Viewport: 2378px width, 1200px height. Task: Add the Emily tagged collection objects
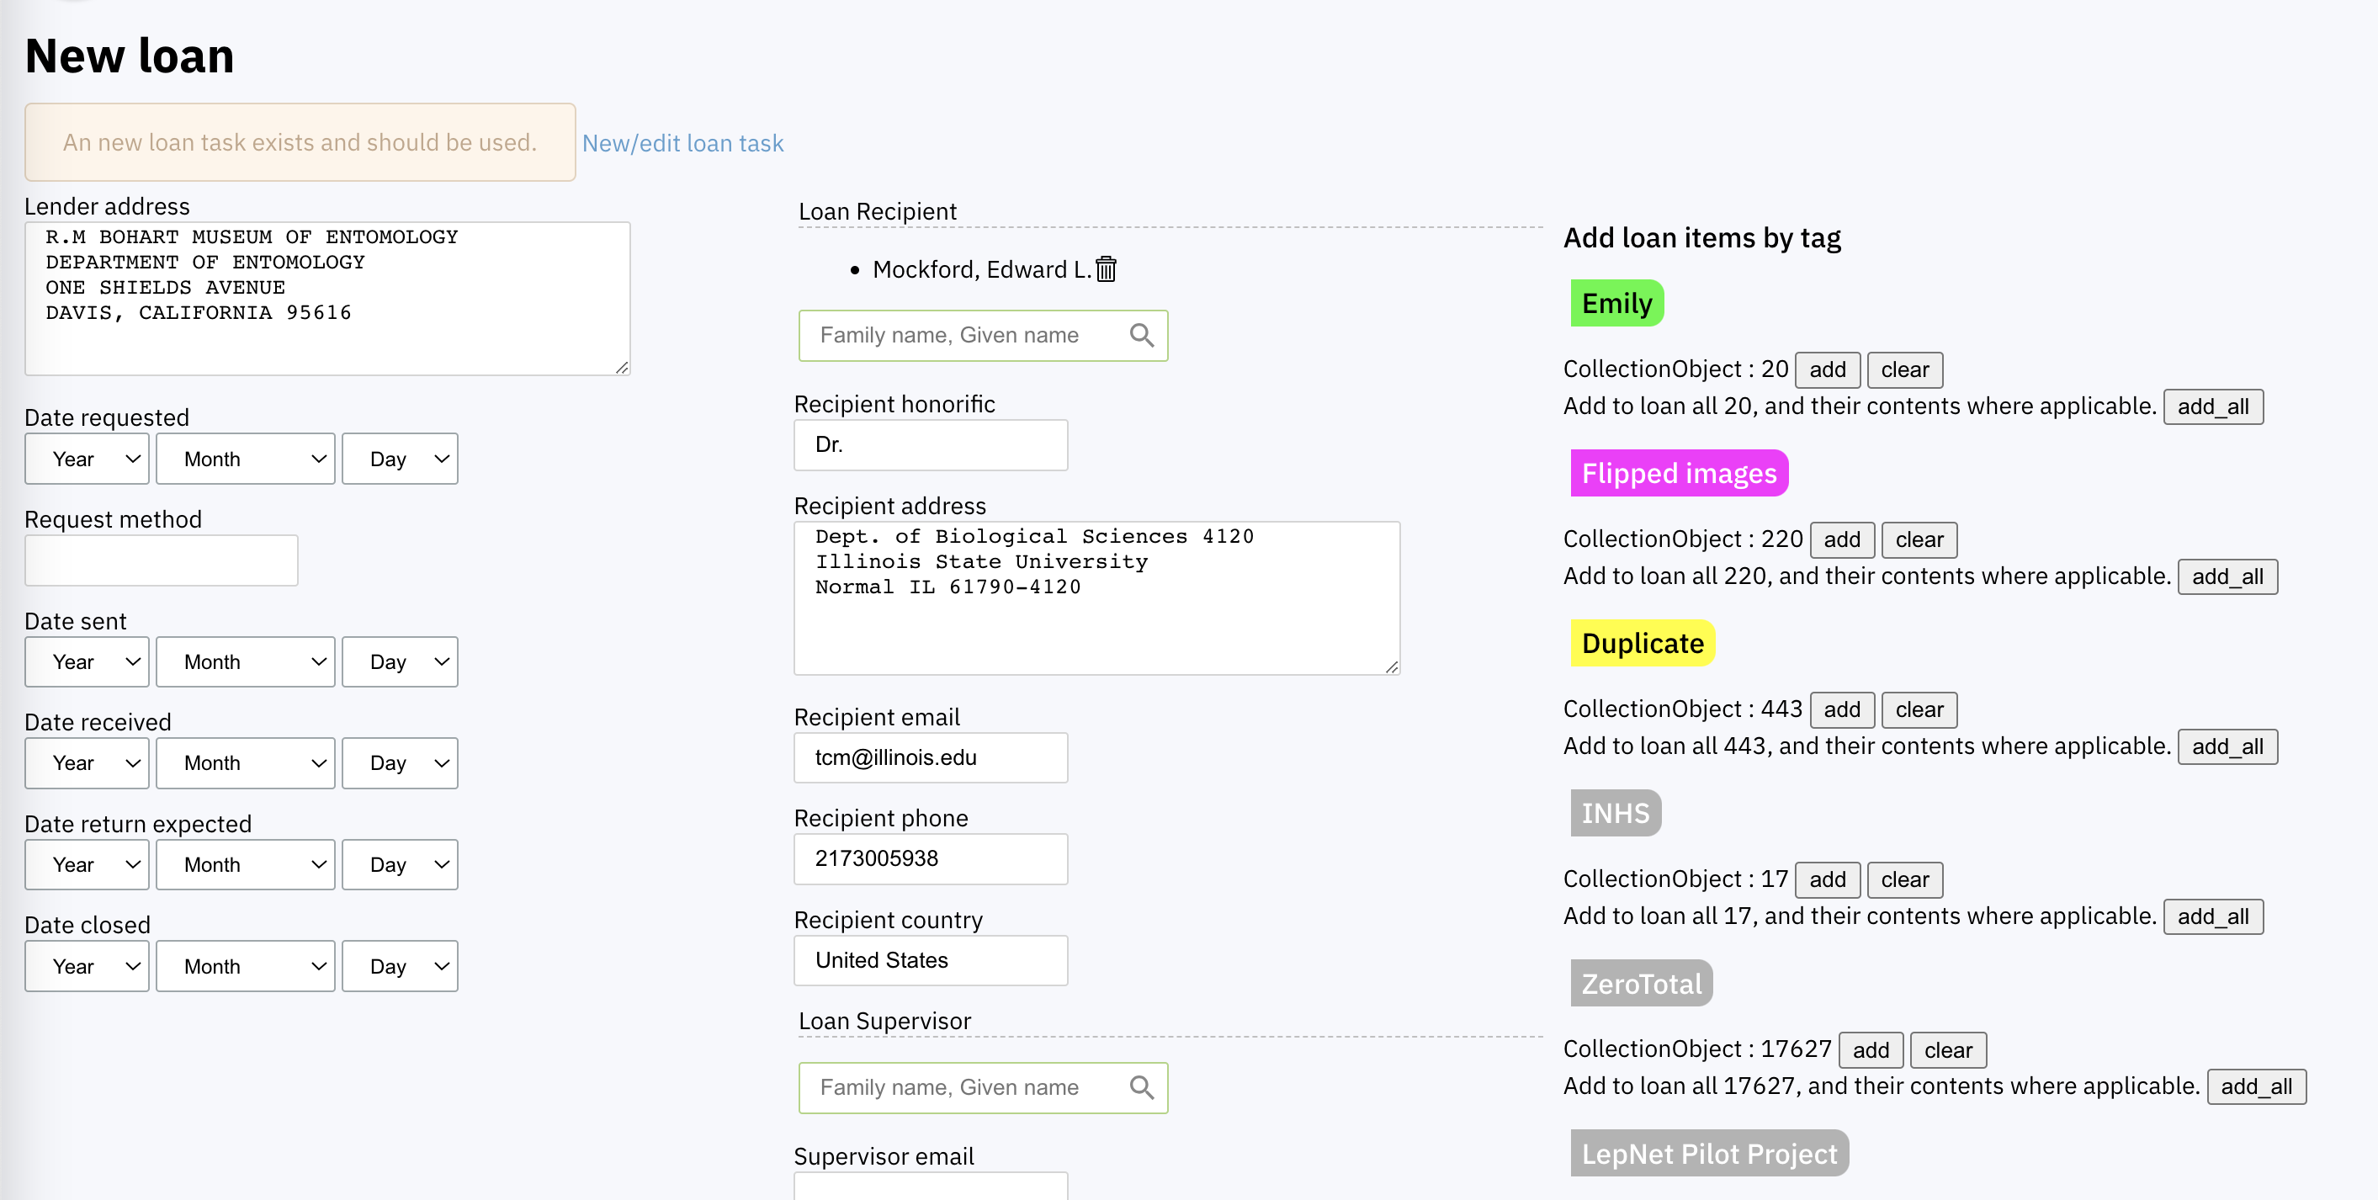[x=1827, y=369]
